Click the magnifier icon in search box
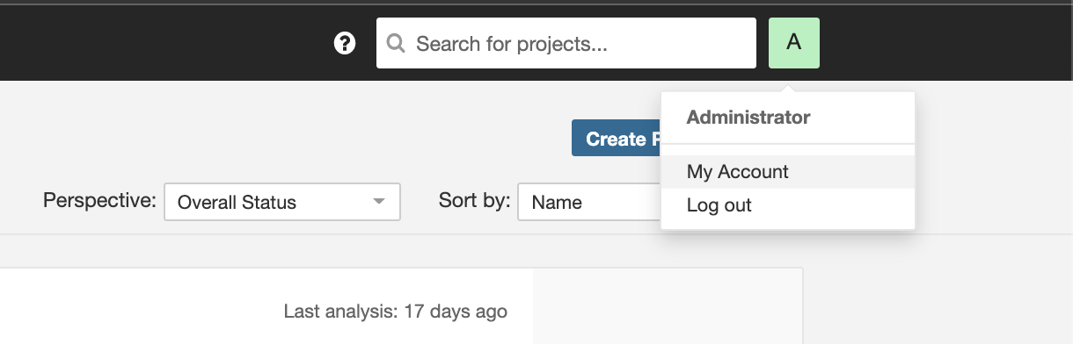 [x=396, y=43]
